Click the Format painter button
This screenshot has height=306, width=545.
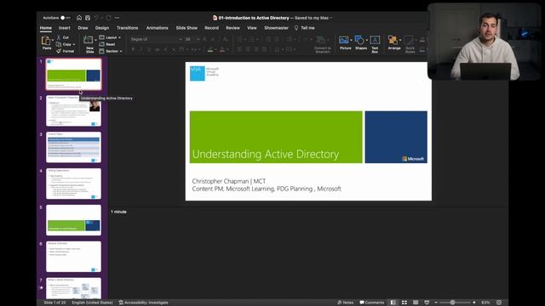[66, 51]
